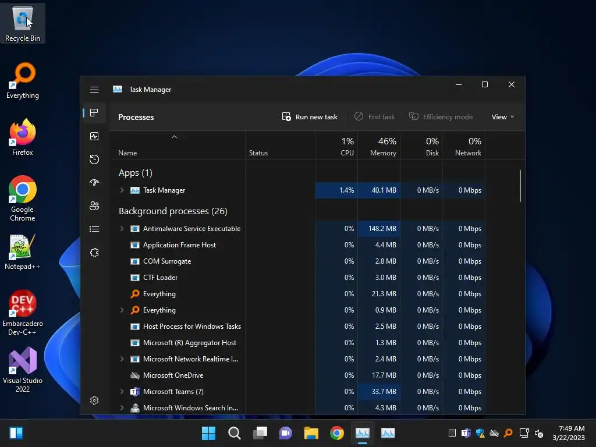Click the End task button
Screen dimensions: 596x447
point(374,116)
